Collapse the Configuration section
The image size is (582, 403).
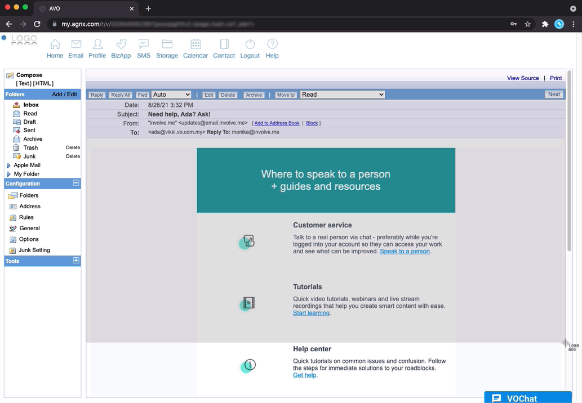pos(76,183)
